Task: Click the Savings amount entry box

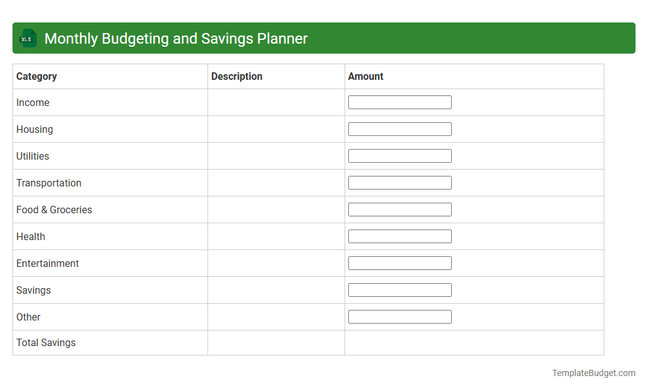Action: (399, 289)
